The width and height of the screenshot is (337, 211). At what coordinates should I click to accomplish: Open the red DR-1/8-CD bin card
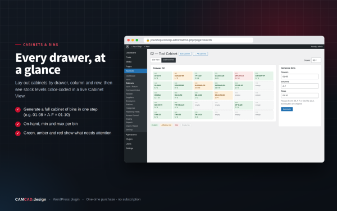pyautogui.click(x=243, y=76)
